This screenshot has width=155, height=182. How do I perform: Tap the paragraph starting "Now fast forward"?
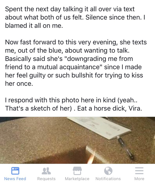[x=76, y=63]
